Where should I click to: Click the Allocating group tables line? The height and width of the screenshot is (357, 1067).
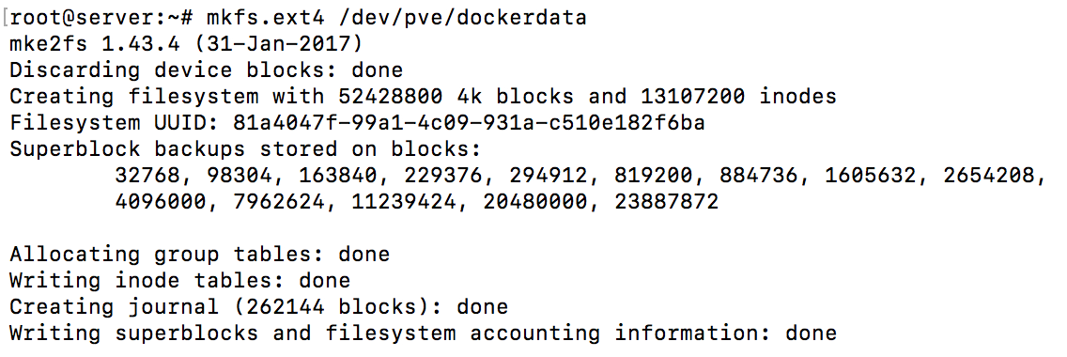click(199, 255)
